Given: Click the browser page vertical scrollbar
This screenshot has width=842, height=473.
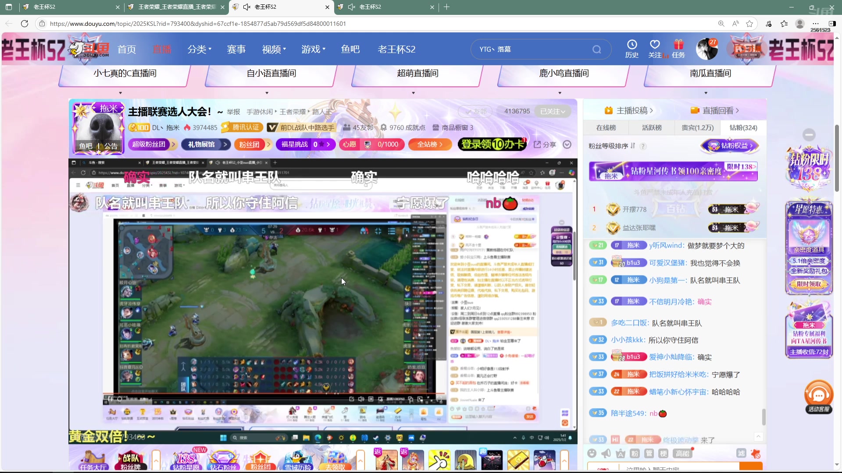Looking at the screenshot, I should [837, 158].
